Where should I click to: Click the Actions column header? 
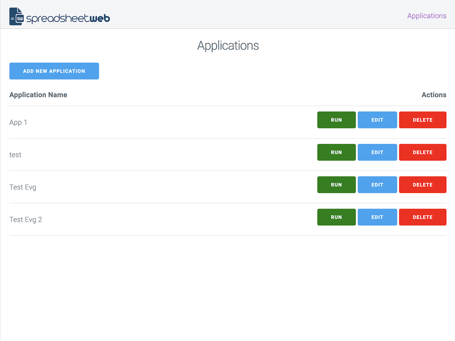pos(434,95)
